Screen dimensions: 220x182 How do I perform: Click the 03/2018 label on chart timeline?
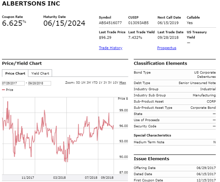point(59,178)
